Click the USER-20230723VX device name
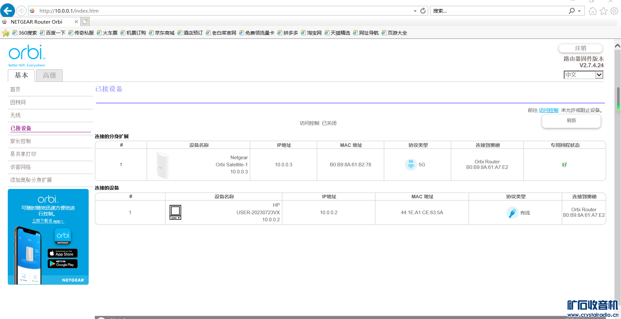The width and height of the screenshot is (621, 319). (258, 213)
